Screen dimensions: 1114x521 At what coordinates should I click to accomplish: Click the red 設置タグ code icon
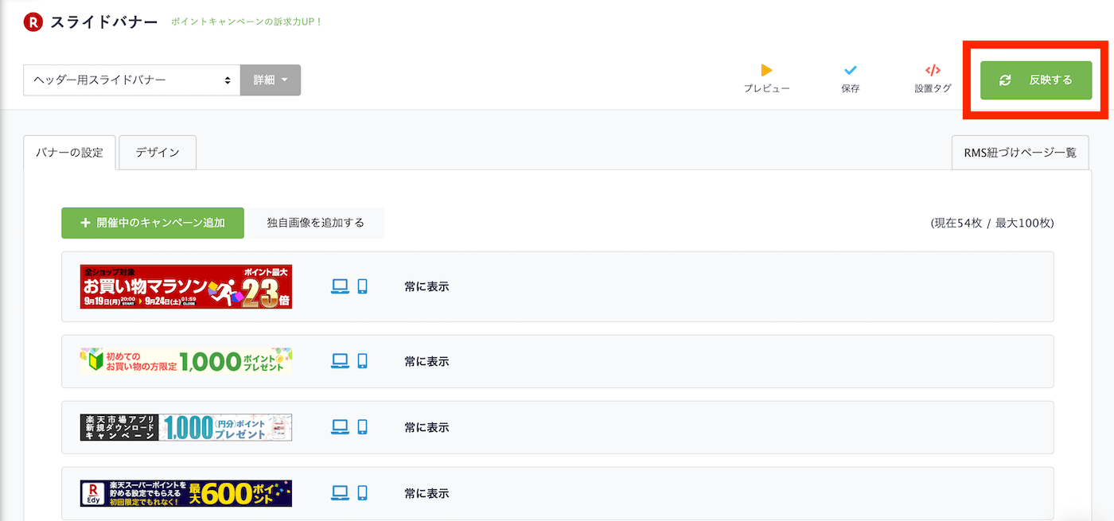click(x=933, y=70)
